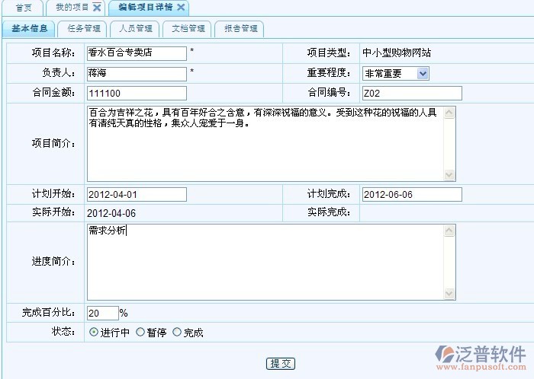This screenshot has height=379, width=534.
Task: Select the 完成 status radio button
Action: [x=177, y=332]
